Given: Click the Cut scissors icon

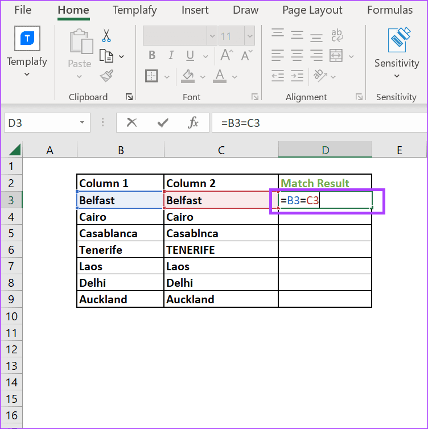Looking at the screenshot, I should 106,36.
